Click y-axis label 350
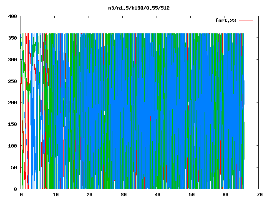The width and height of the screenshot is (267, 200). coord(13,38)
